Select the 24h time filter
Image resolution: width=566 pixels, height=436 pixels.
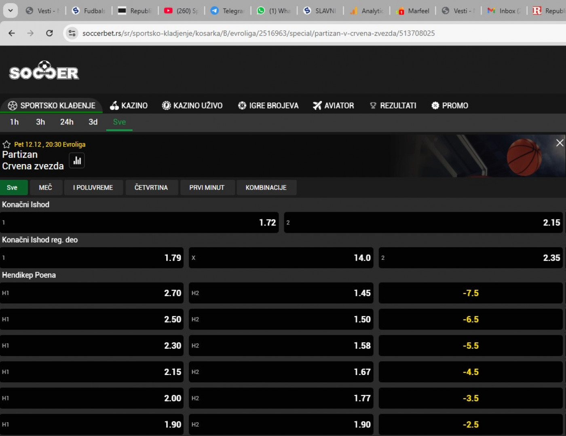[x=67, y=122]
